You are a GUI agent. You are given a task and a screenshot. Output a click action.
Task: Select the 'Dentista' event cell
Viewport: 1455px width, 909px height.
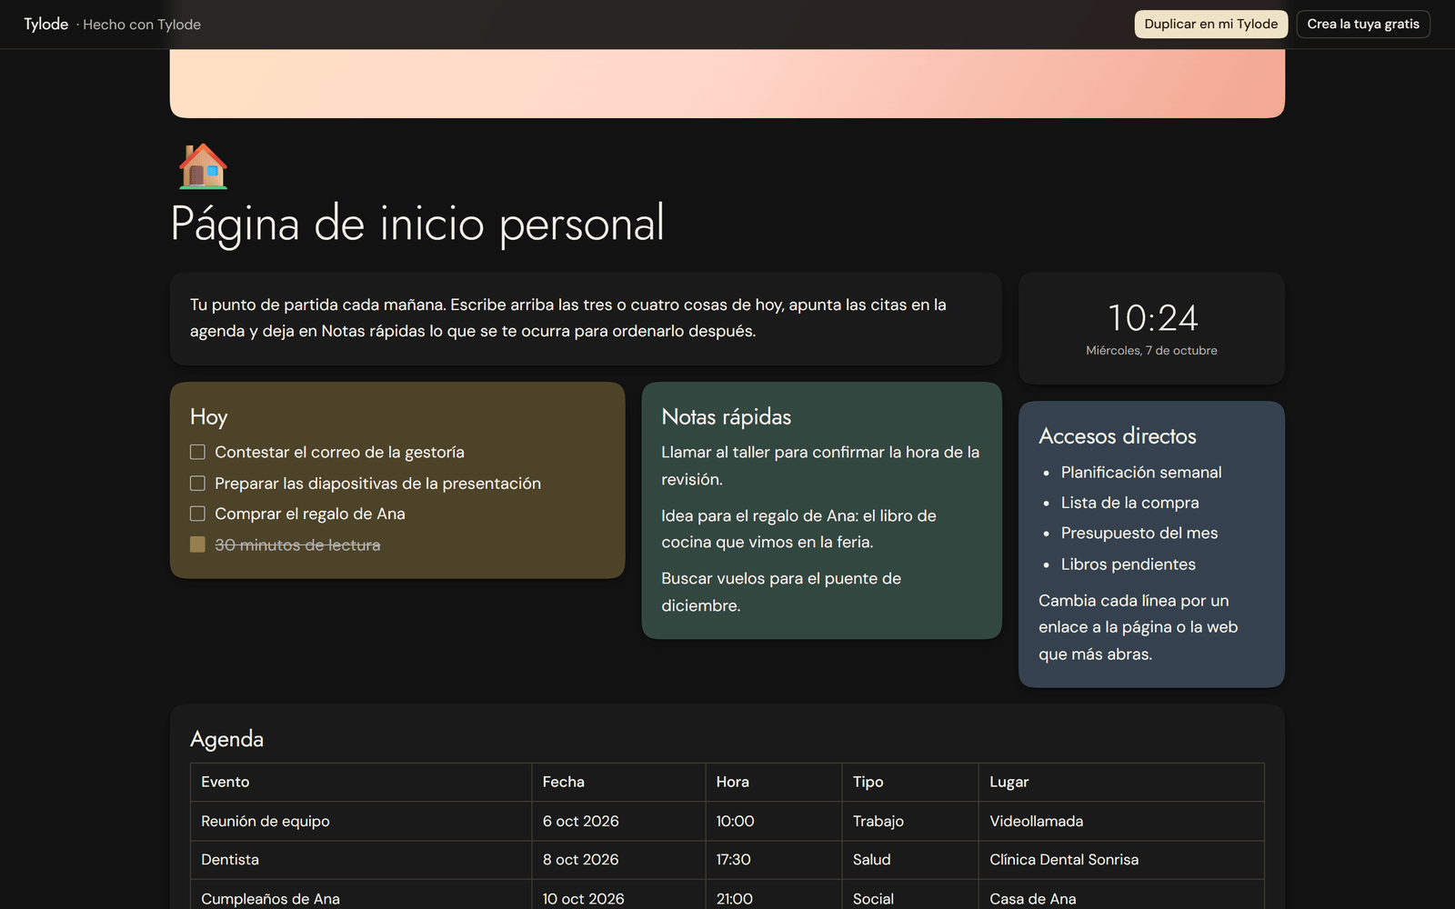click(361, 859)
